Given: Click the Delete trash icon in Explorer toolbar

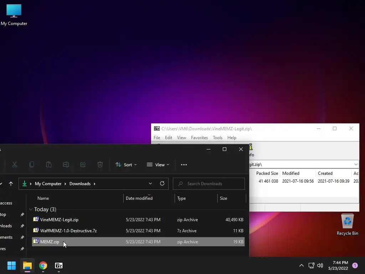Looking at the screenshot, I should 100,165.
